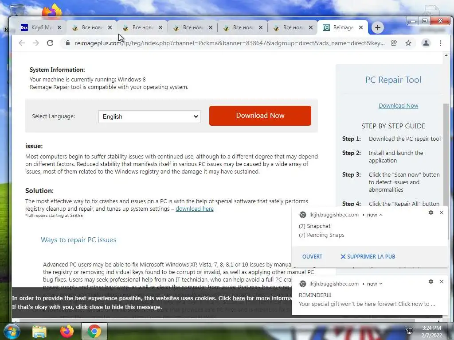Screen dimensions: 454x340
Task: Switch to the fourth Все нов tab
Action: (243, 27)
